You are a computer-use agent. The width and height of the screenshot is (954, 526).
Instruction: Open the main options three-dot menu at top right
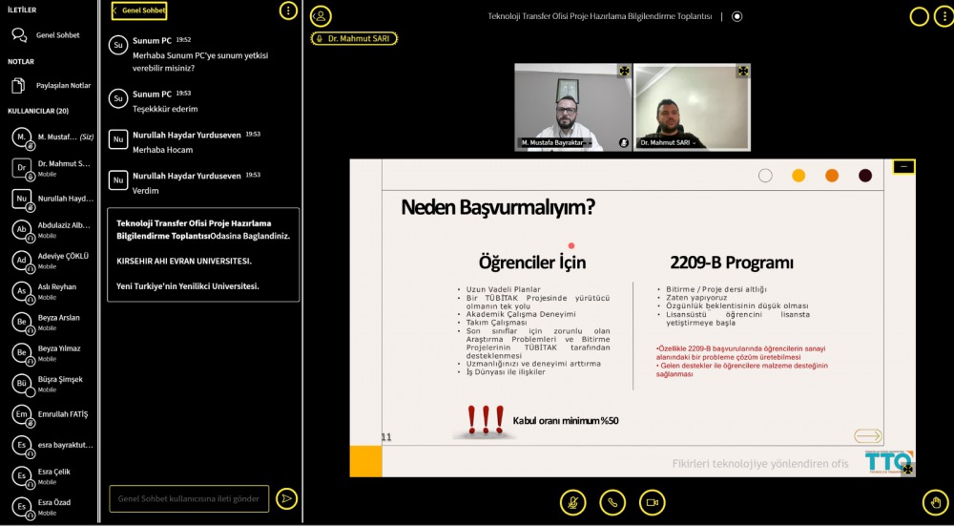(x=942, y=16)
